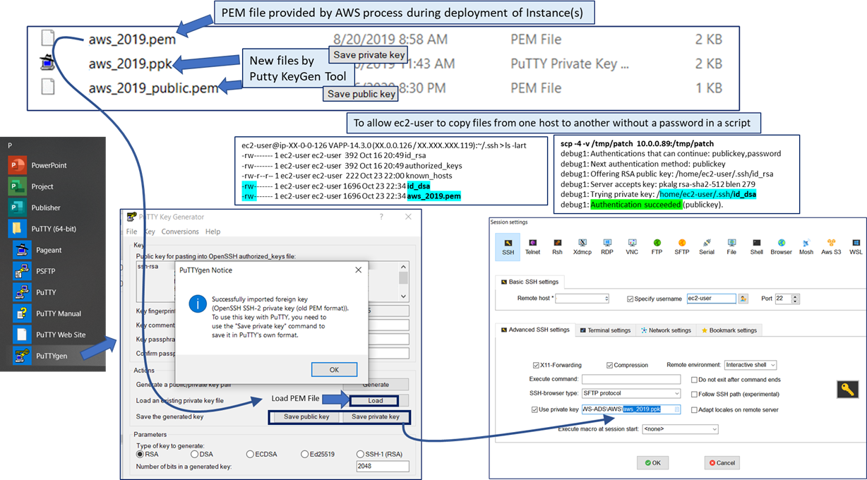Expand the Remote environment dropdown
The image size is (867, 480).
pos(751,365)
